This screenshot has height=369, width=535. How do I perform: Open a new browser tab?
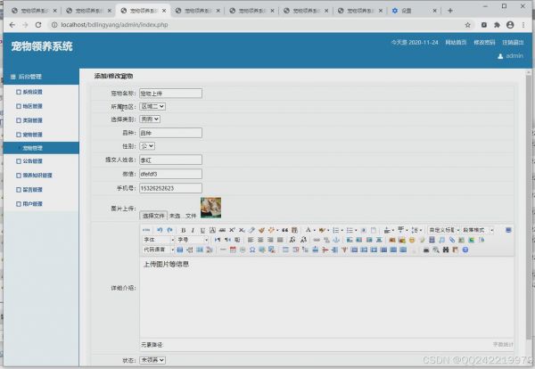pyautogui.click(x=450, y=11)
